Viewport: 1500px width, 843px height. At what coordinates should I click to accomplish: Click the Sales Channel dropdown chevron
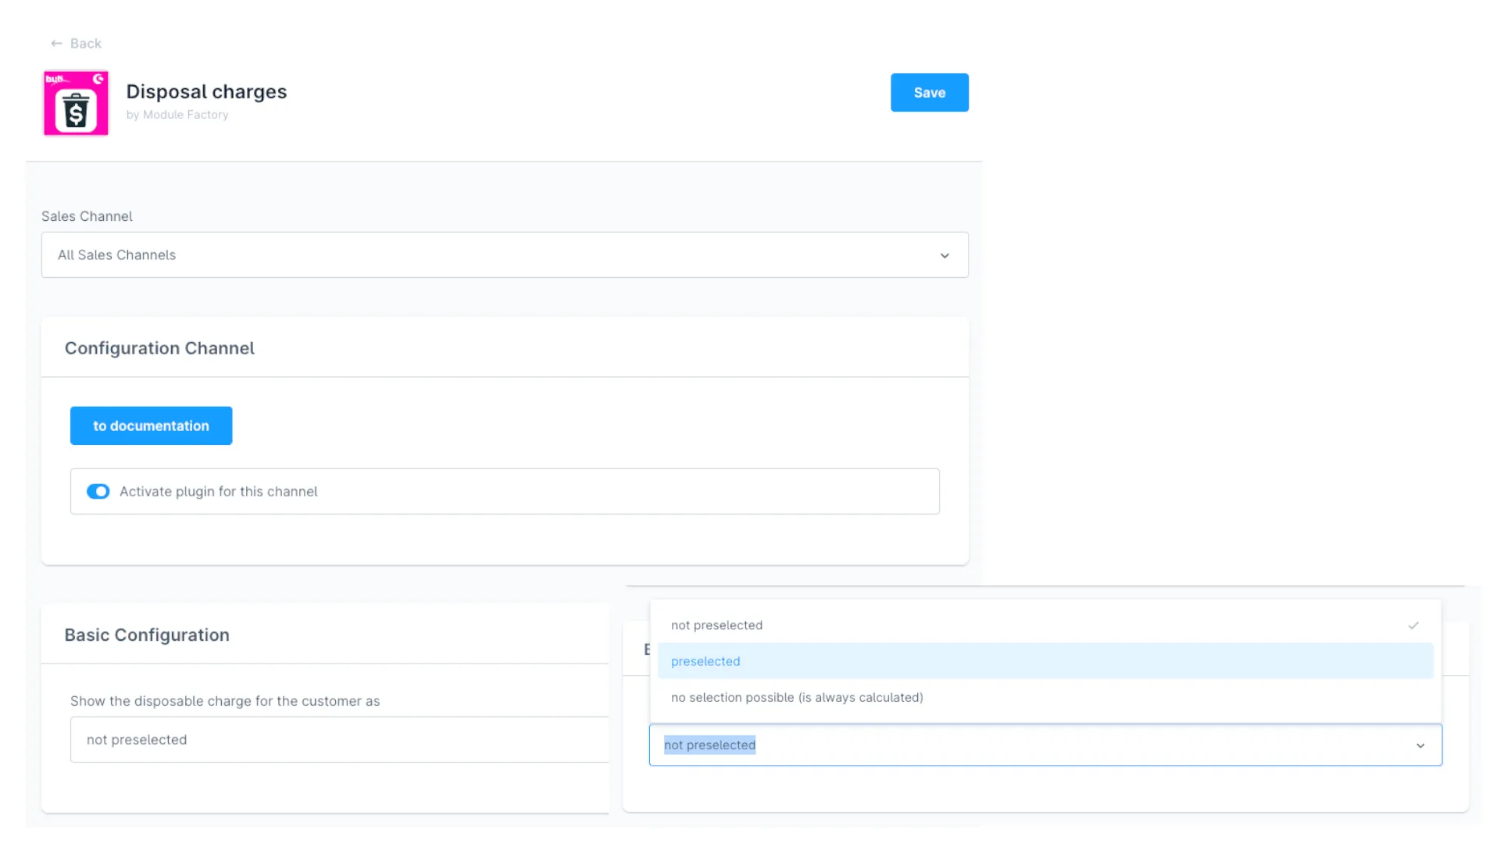pos(945,256)
